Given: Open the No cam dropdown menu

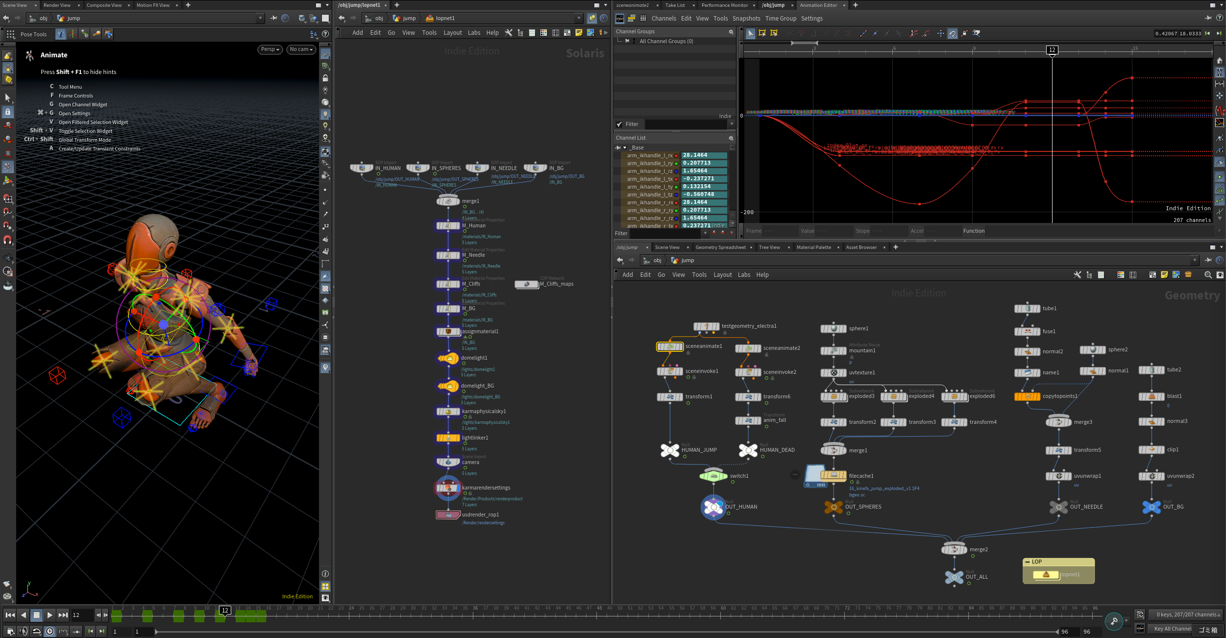Looking at the screenshot, I should 301,49.
